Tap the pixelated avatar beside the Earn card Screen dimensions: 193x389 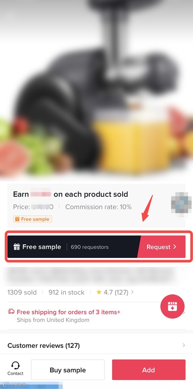point(181,205)
